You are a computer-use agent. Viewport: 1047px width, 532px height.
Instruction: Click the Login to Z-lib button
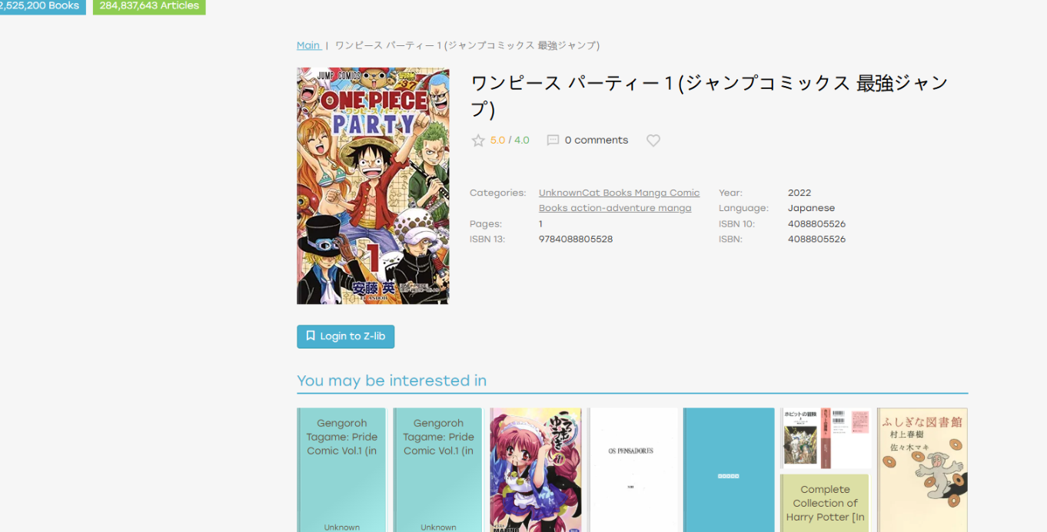point(345,336)
